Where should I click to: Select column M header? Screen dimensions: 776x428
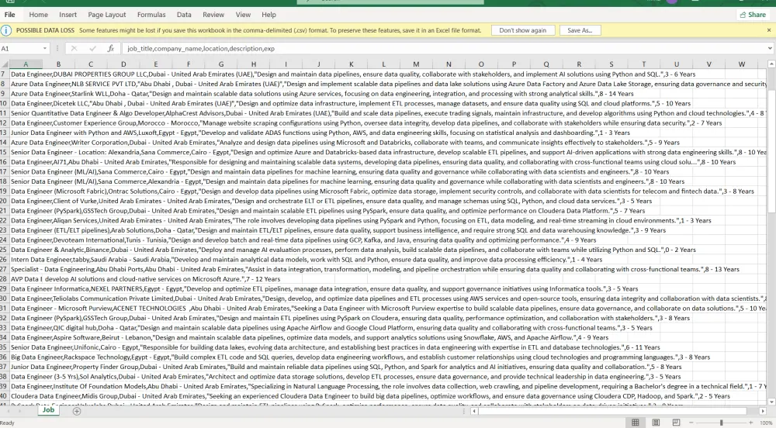pos(416,64)
